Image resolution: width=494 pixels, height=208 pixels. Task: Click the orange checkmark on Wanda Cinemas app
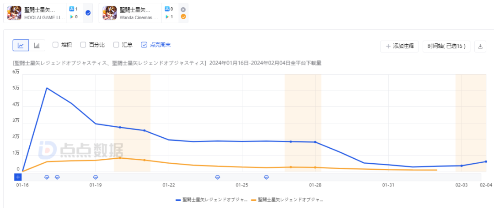[x=183, y=17]
